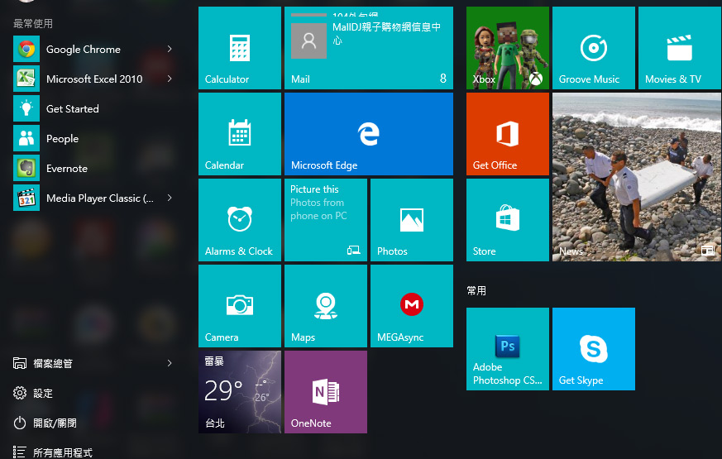Open the Calculator tile
This screenshot has height=459, width=722.
click(240, 48)
